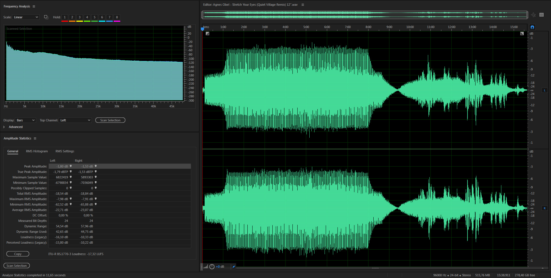The image size is (551, 278).
Task: Open the Display dropdown set to Bars
Action: coord(26,120)
